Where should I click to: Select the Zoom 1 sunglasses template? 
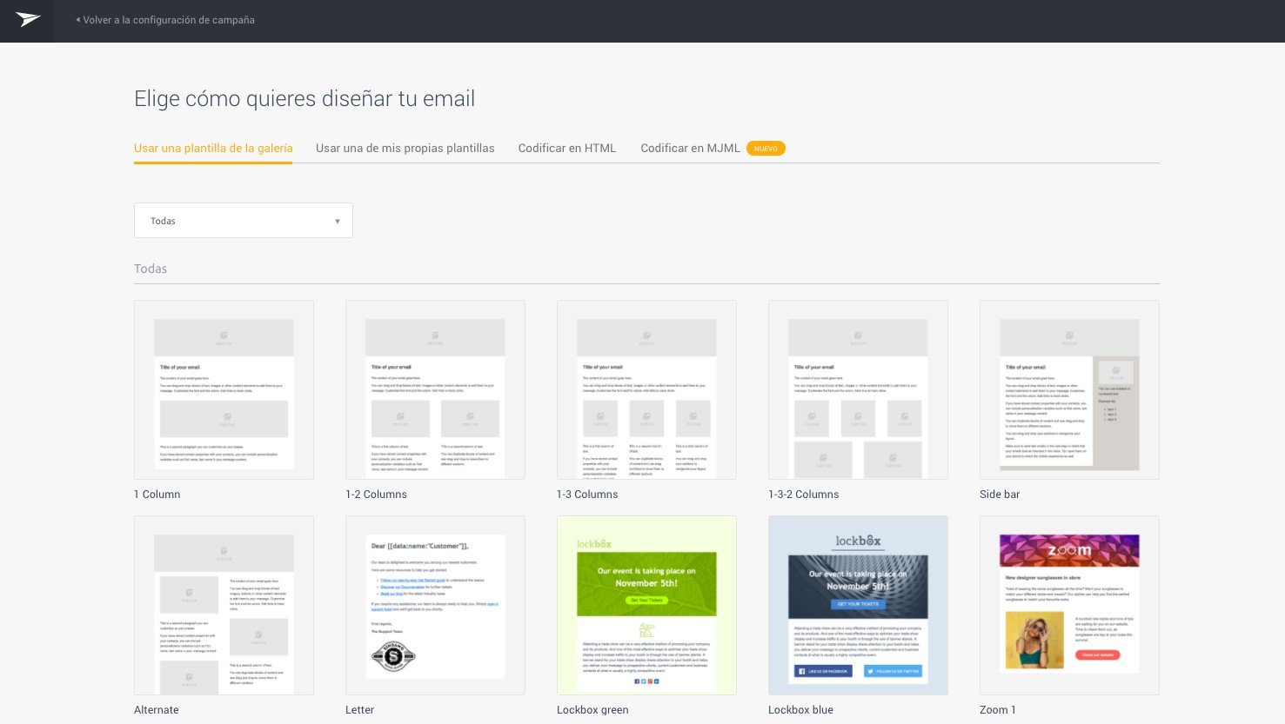pos(1069,605)
